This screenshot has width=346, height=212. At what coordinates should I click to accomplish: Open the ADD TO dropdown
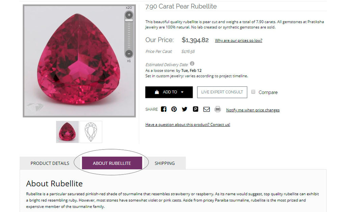169,92
